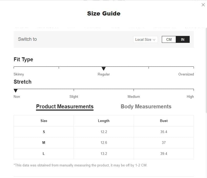The height and width of the screenshot is (178, 207).
Task: Select the size L row label
Action: (44, 154)
